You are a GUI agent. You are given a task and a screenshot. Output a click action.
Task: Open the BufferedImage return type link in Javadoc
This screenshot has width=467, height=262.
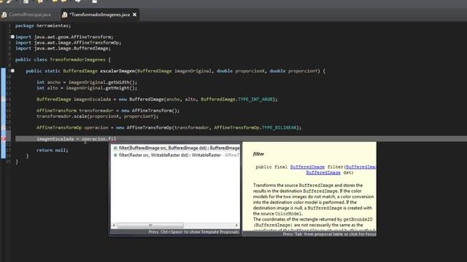tap(307, 167)
